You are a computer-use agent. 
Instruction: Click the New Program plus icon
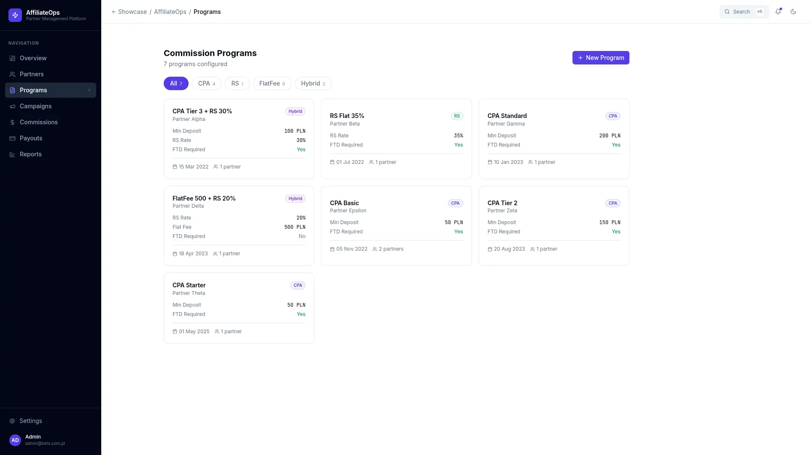click(x=580, y=58)
